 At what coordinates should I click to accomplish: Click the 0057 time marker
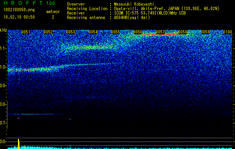pos(160,32)
